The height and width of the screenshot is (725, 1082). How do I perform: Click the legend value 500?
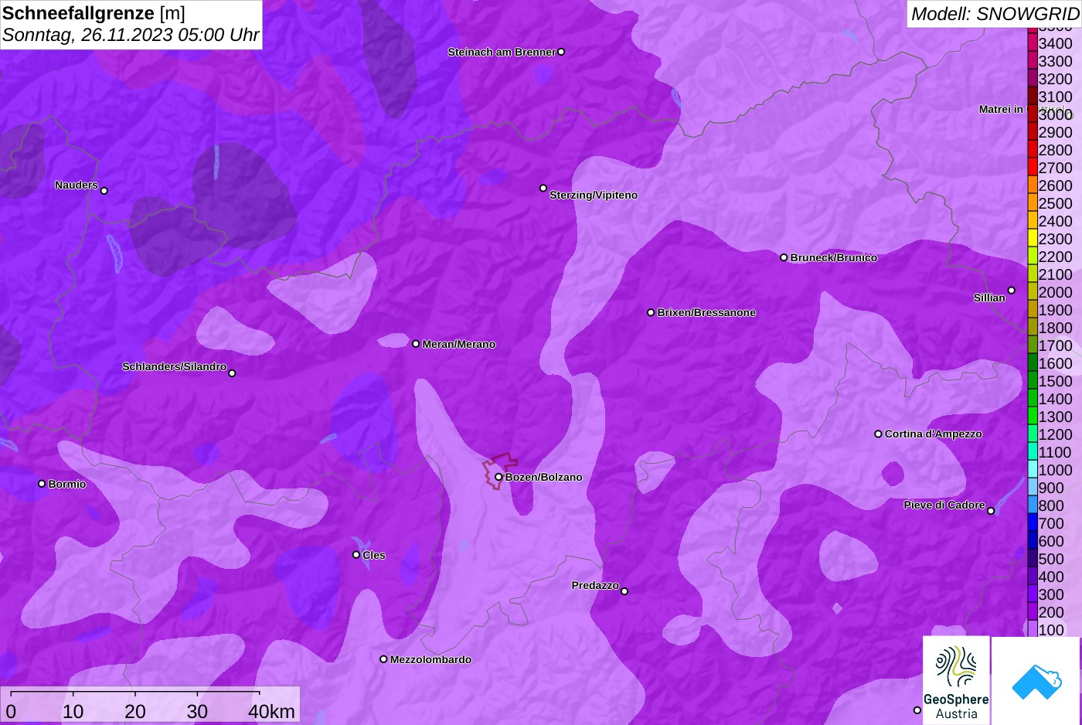1051,559
